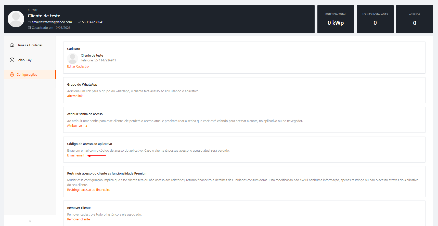This screenshot has height=226, width=438.
Task: Click the Editar Cadastro link
Action: 78,67
